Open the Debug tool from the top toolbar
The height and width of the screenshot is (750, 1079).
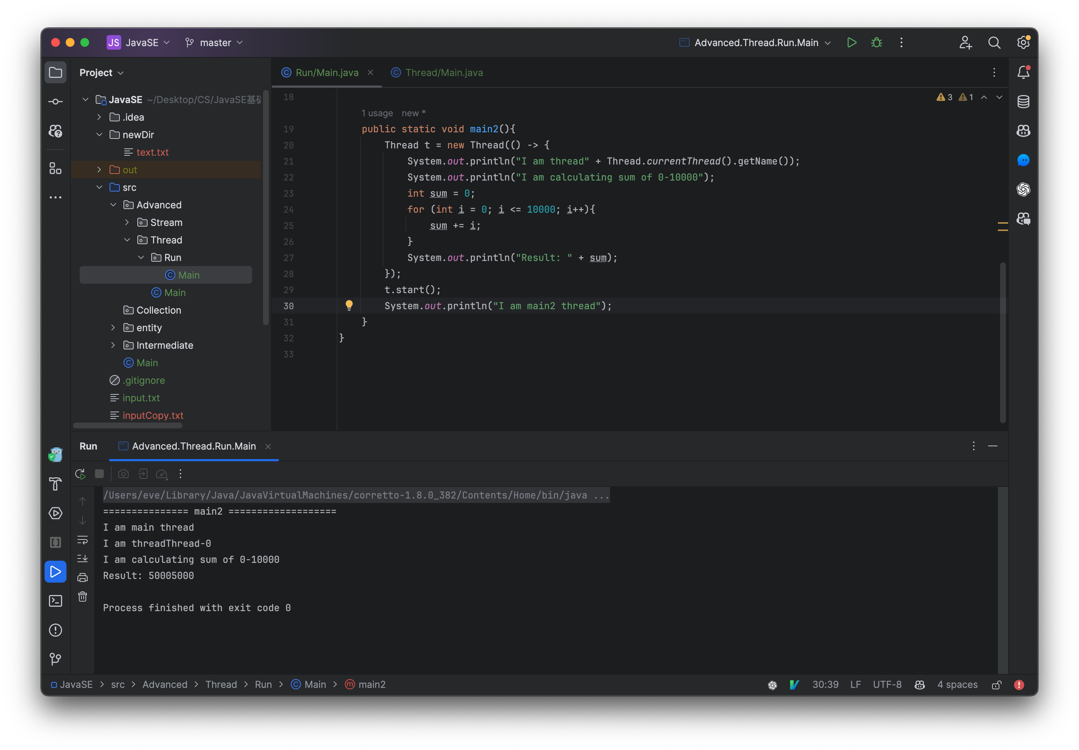[877, 42]
